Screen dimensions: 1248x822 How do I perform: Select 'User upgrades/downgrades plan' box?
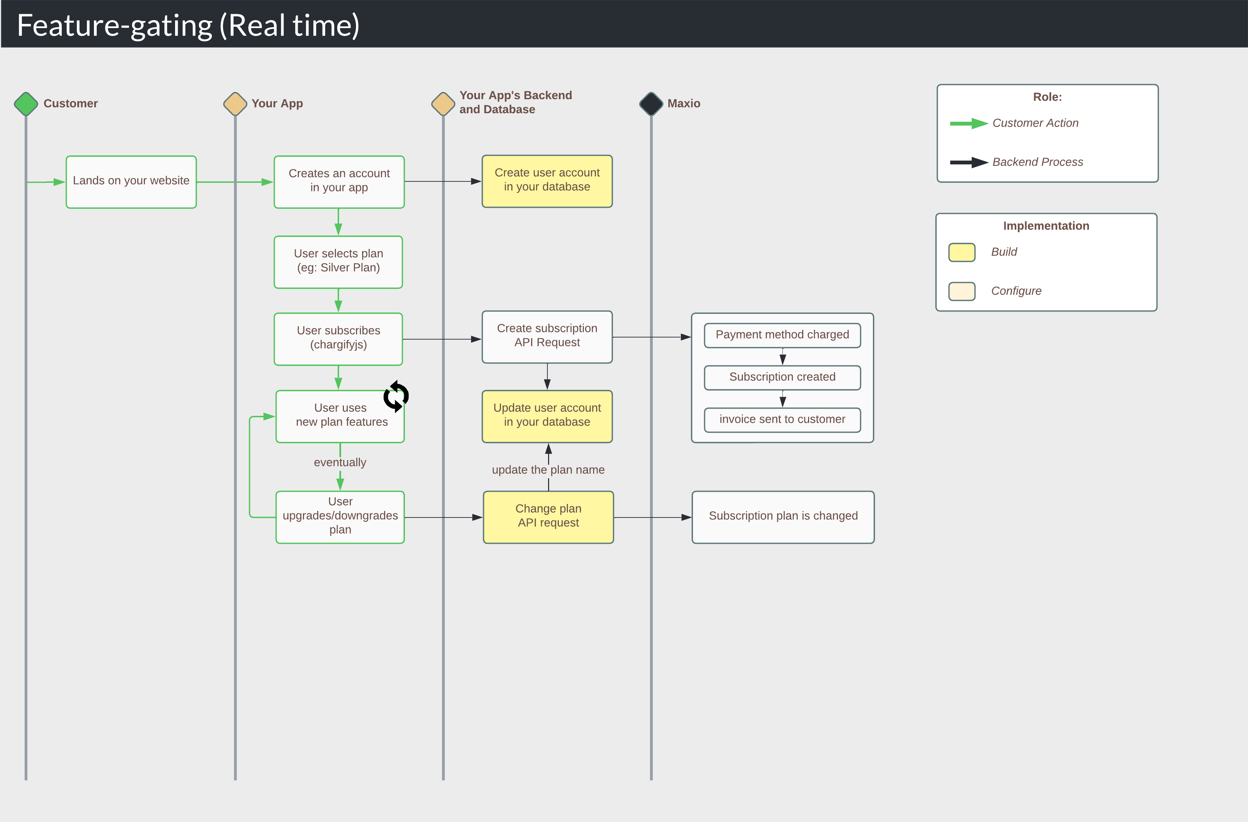click(x=340, y=517)
